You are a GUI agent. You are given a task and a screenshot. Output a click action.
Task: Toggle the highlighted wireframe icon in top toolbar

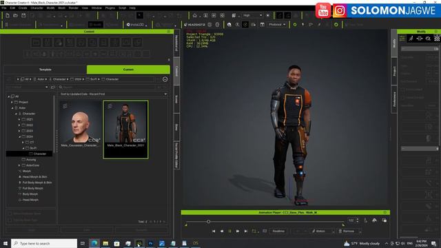pyautogui.click(x=279, y=15)
